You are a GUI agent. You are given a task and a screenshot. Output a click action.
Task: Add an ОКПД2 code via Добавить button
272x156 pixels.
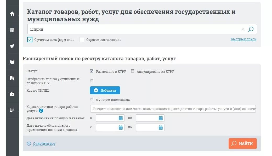(105, 90)
